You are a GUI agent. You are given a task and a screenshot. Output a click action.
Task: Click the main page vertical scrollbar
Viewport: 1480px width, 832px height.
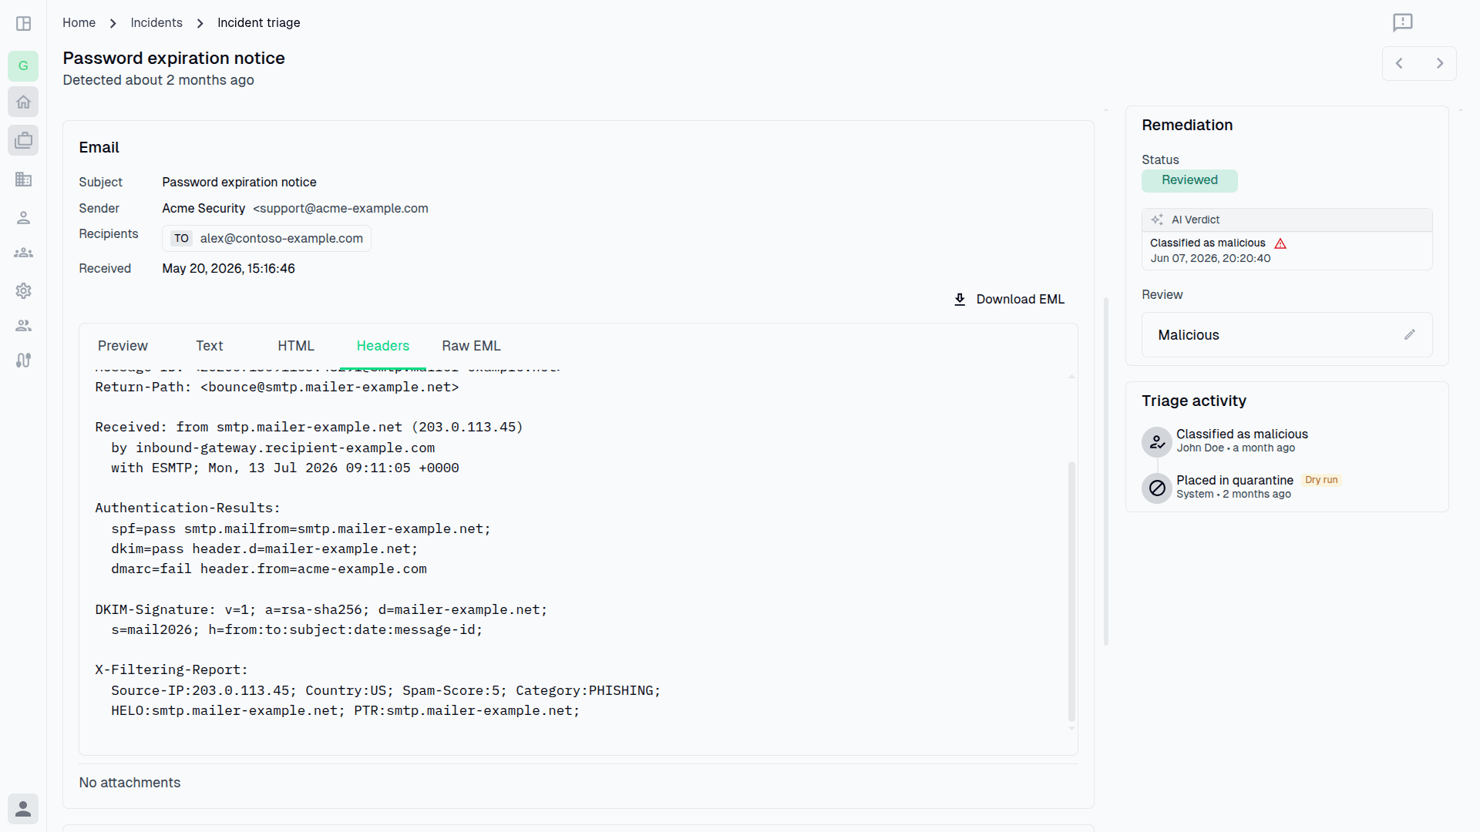coord(1106,471)
